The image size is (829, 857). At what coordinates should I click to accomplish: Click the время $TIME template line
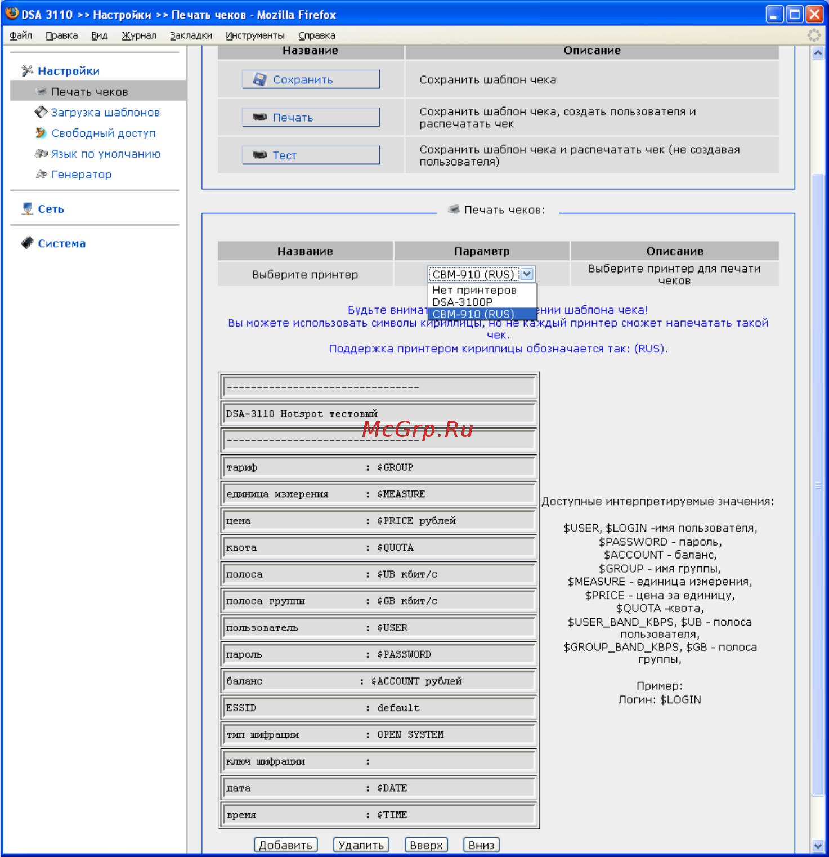[379, 815]
